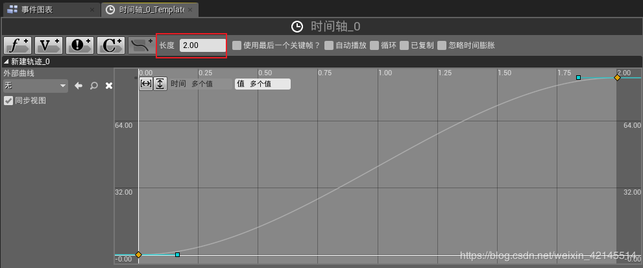643x268 pixels.
Task: Click the 0.75 time ruler label
Action: (x=325, y=73)
